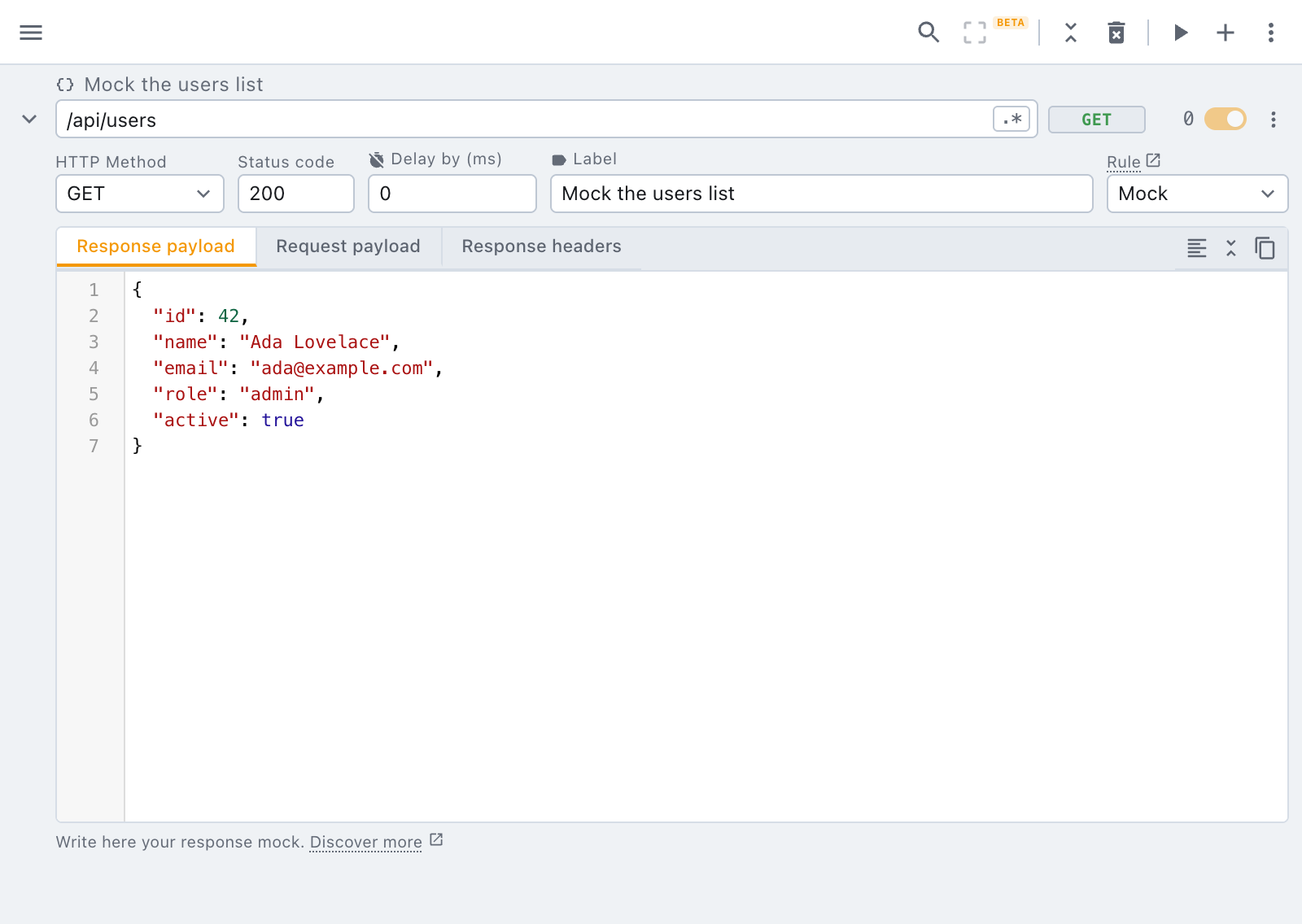Format the payload with align icon
This screenshot has width=1302, height=924.
(1197, 248)
